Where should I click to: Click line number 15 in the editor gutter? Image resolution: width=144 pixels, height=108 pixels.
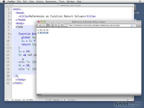pyautogui.click(x=8, y=58)
